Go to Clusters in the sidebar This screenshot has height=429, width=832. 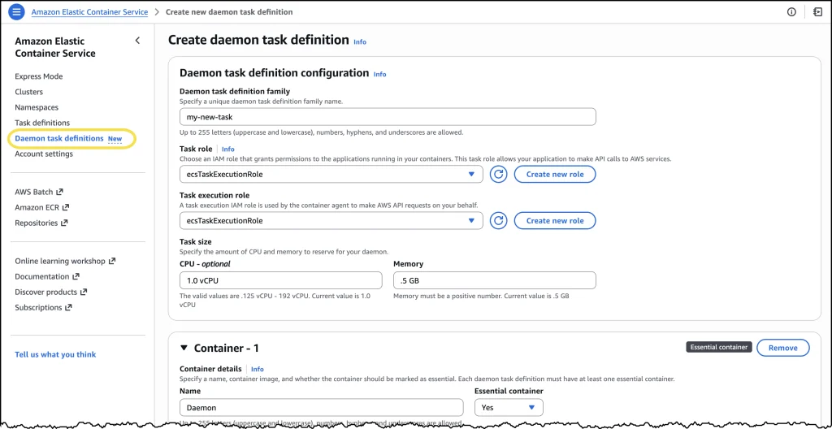click(x=29, y=92)
